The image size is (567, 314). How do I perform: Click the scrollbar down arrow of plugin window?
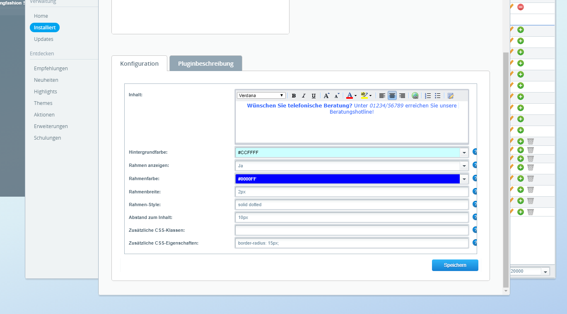coord(506,291)
